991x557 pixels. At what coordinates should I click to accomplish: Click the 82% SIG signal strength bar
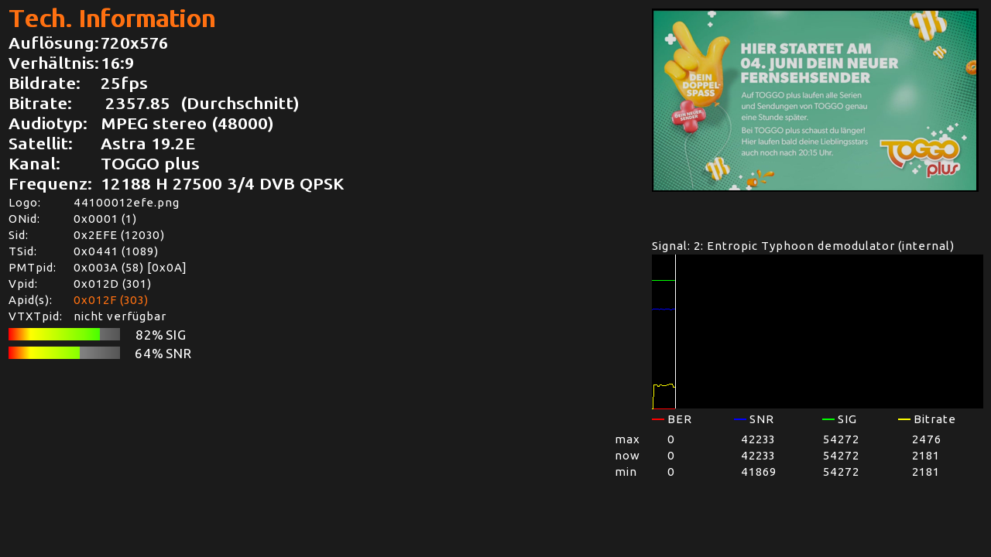(64, 334)
